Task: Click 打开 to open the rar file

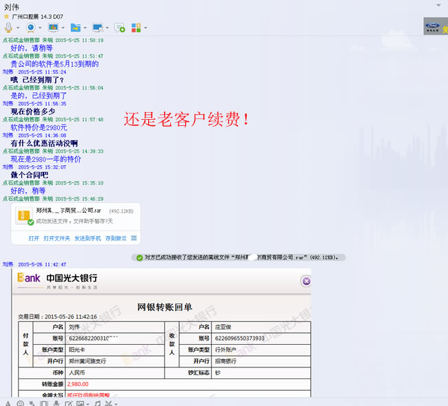Action: [x=34, y=238]
